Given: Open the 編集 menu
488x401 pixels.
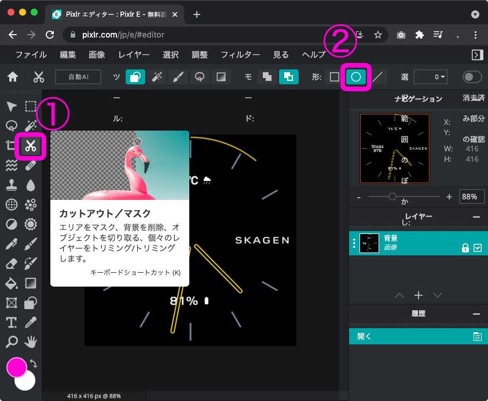Looking at the screenshot, I should (x=68, y=55).
